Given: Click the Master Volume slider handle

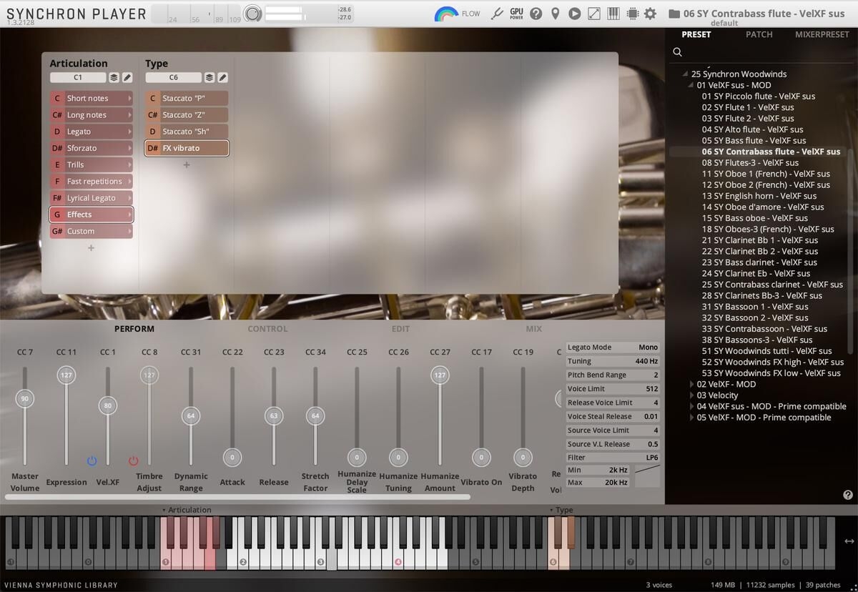Looking at the screenshot, I should click(x=25, y=399).
